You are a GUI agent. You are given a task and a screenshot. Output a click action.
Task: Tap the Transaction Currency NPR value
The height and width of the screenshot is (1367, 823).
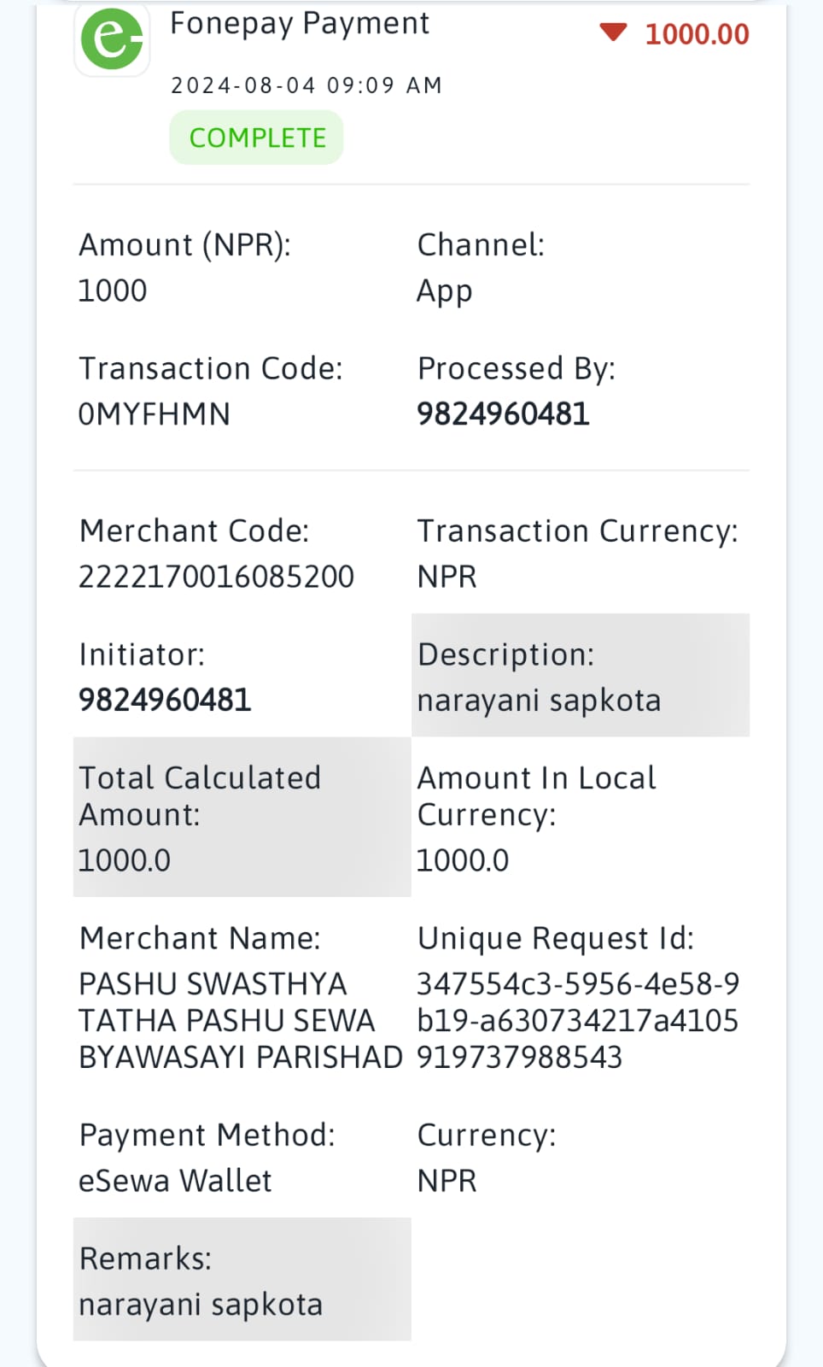click(x=447, y=577)
